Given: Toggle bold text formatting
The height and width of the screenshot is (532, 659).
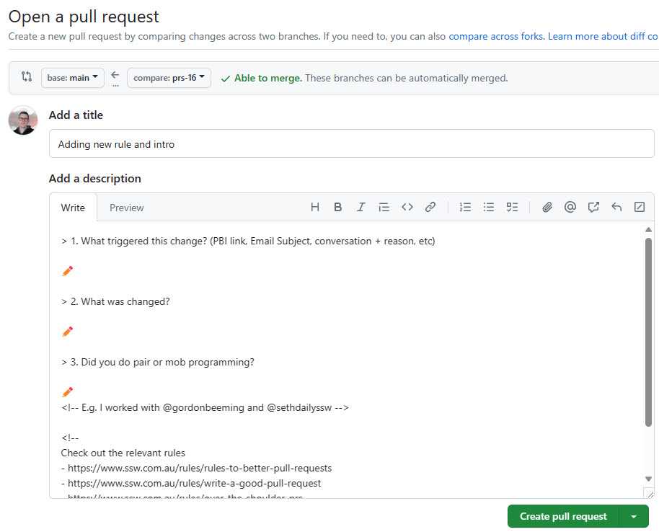Looking at the screenshot, I should coord(338,208).
